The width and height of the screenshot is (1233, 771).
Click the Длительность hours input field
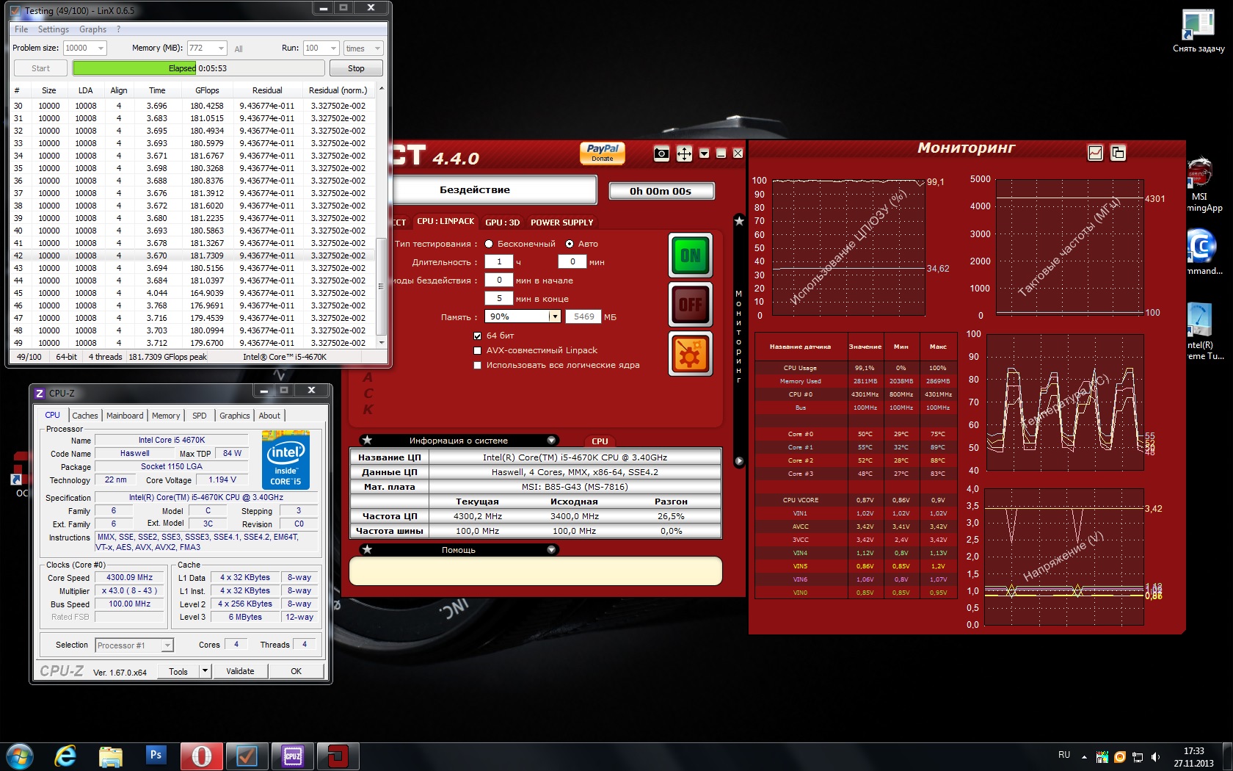(x=499, y=261)
